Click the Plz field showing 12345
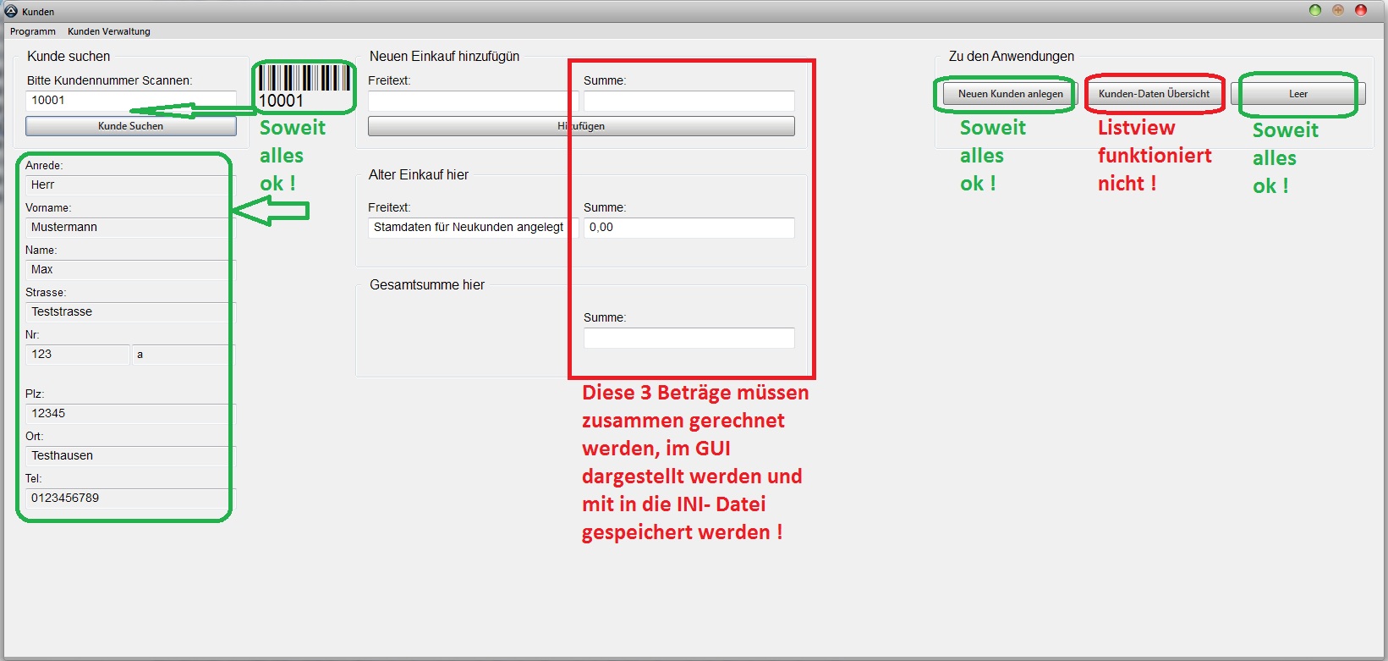This screenshot has width=1388, height=661. pos(127,414)
